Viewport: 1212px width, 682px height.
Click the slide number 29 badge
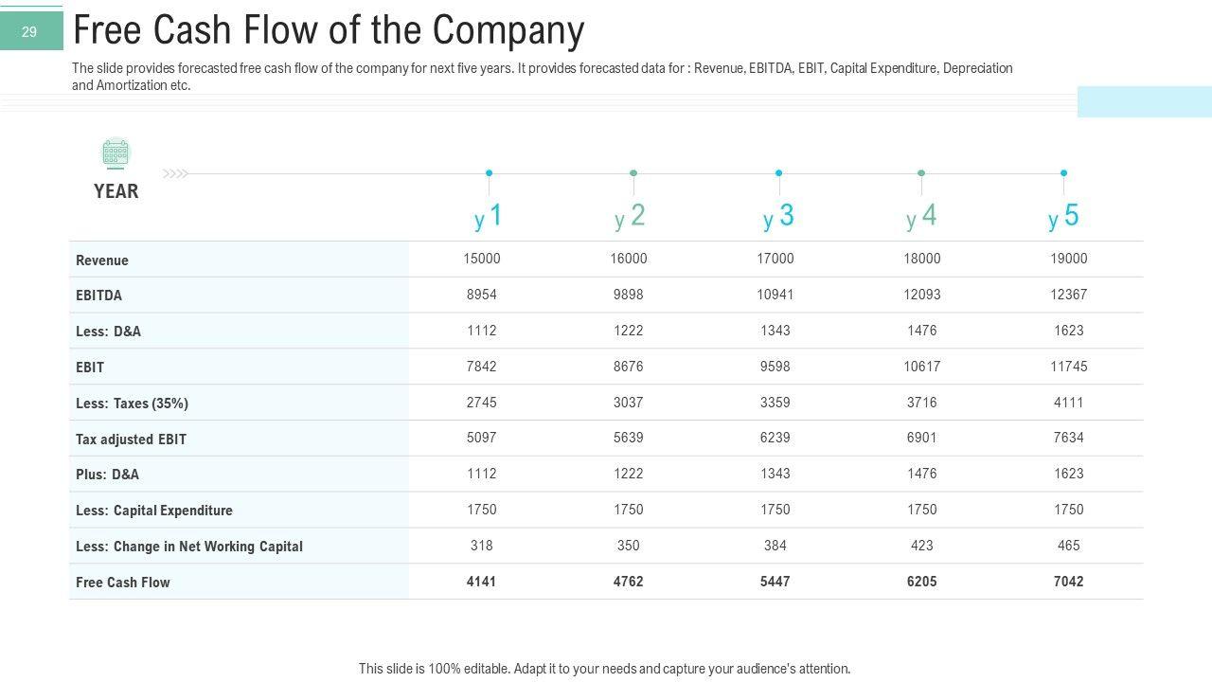click(29, 32)
